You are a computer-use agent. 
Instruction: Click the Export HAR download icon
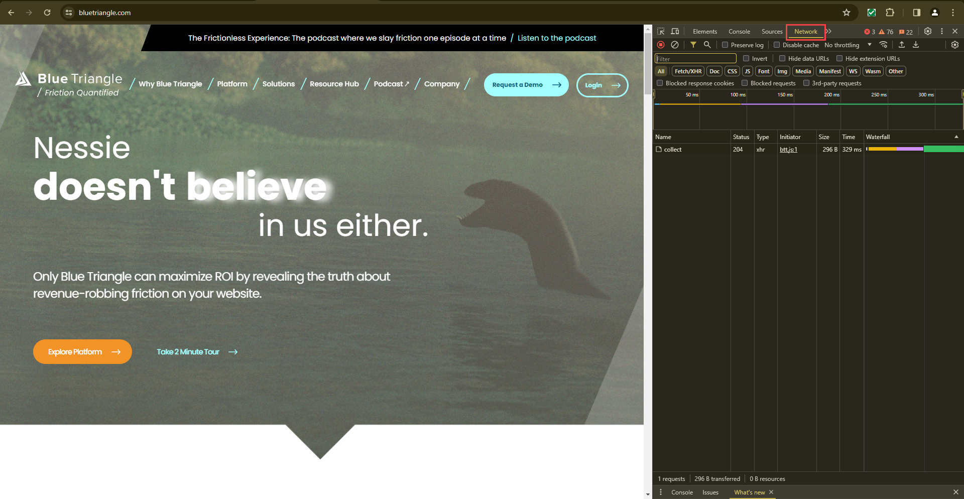click(x=916, y=45)
